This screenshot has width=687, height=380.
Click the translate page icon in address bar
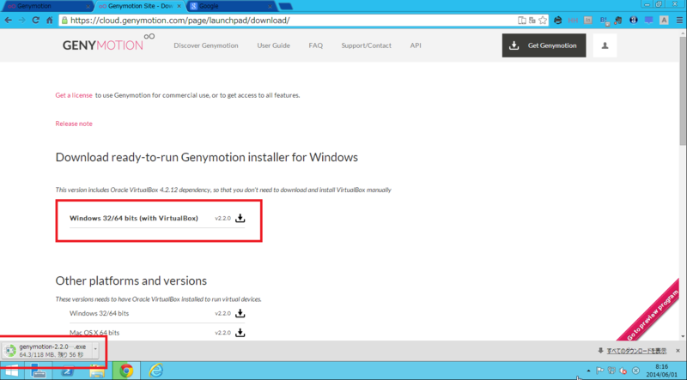[532, 20]
